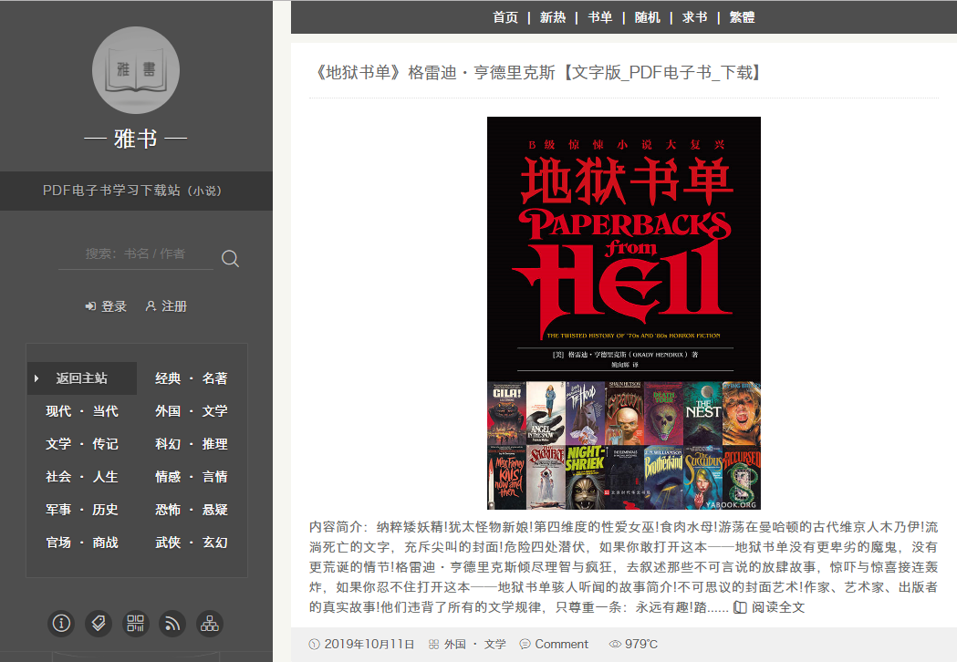
Task: Click the 注册 register link
Action: (166, 306)
